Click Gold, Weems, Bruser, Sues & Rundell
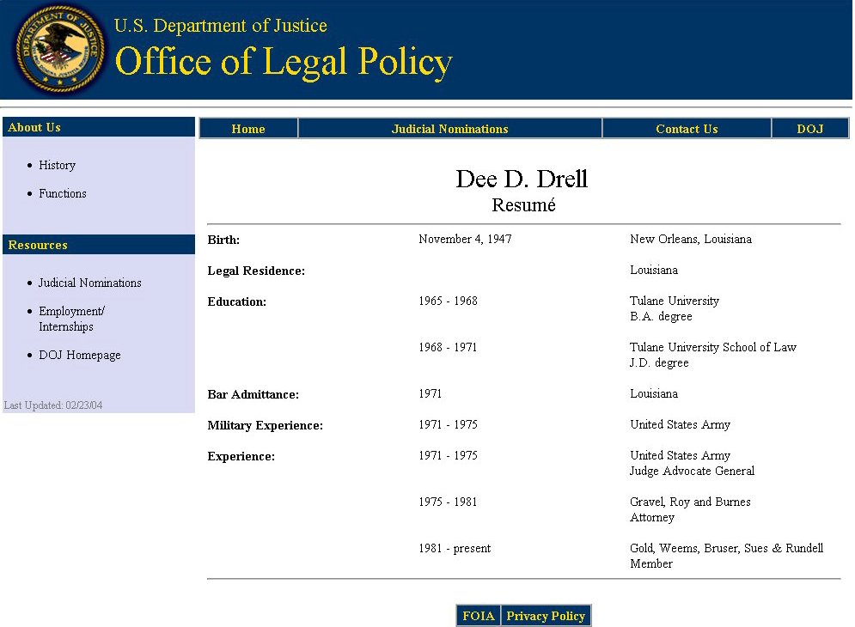 click(726, 548)
